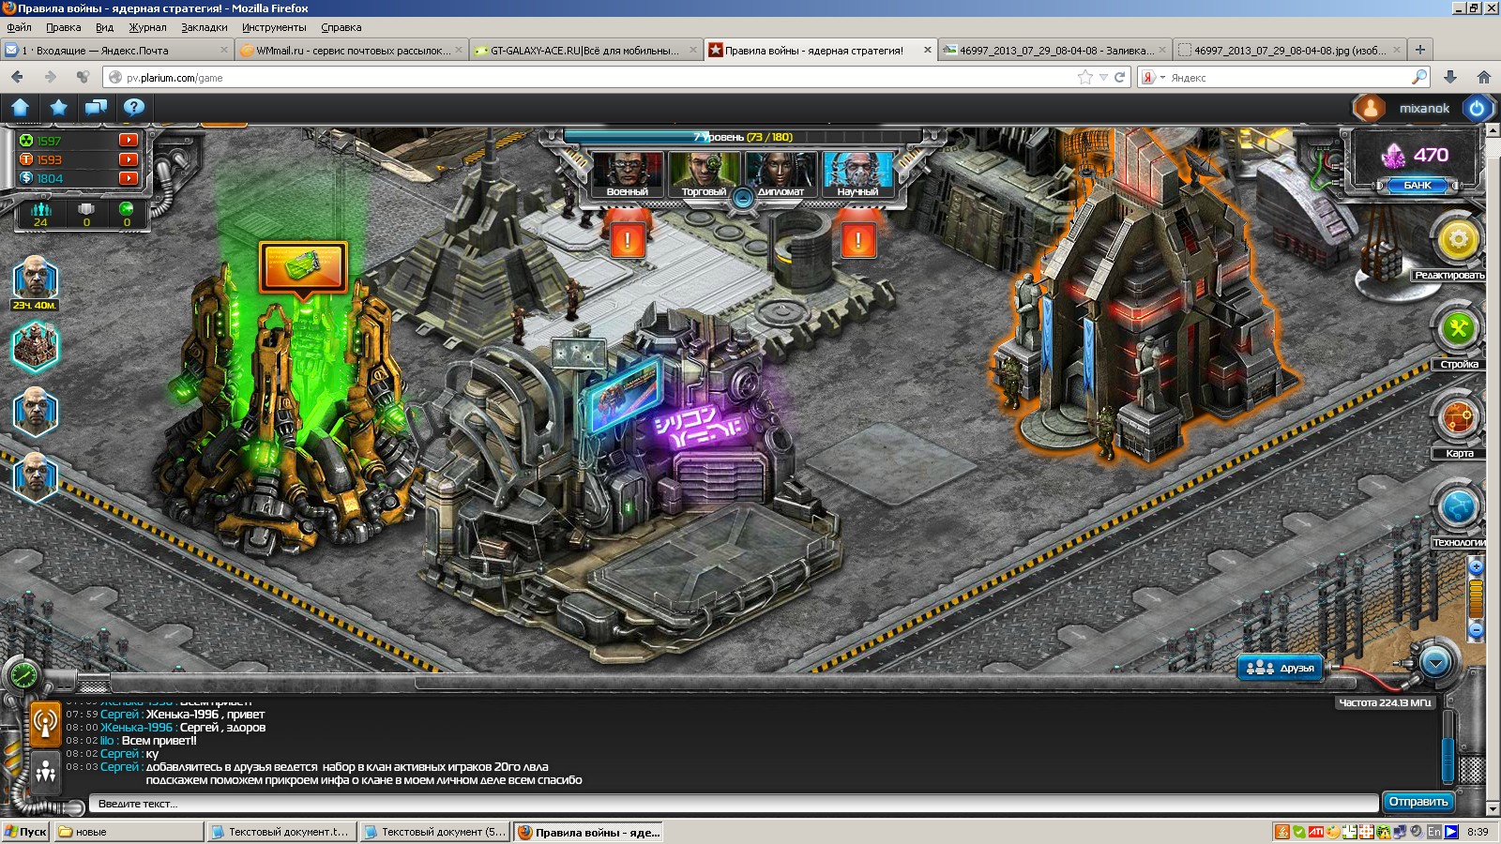Open the Карта map icon
The image size is (1501, 844).
click(x=1459, y=418)
